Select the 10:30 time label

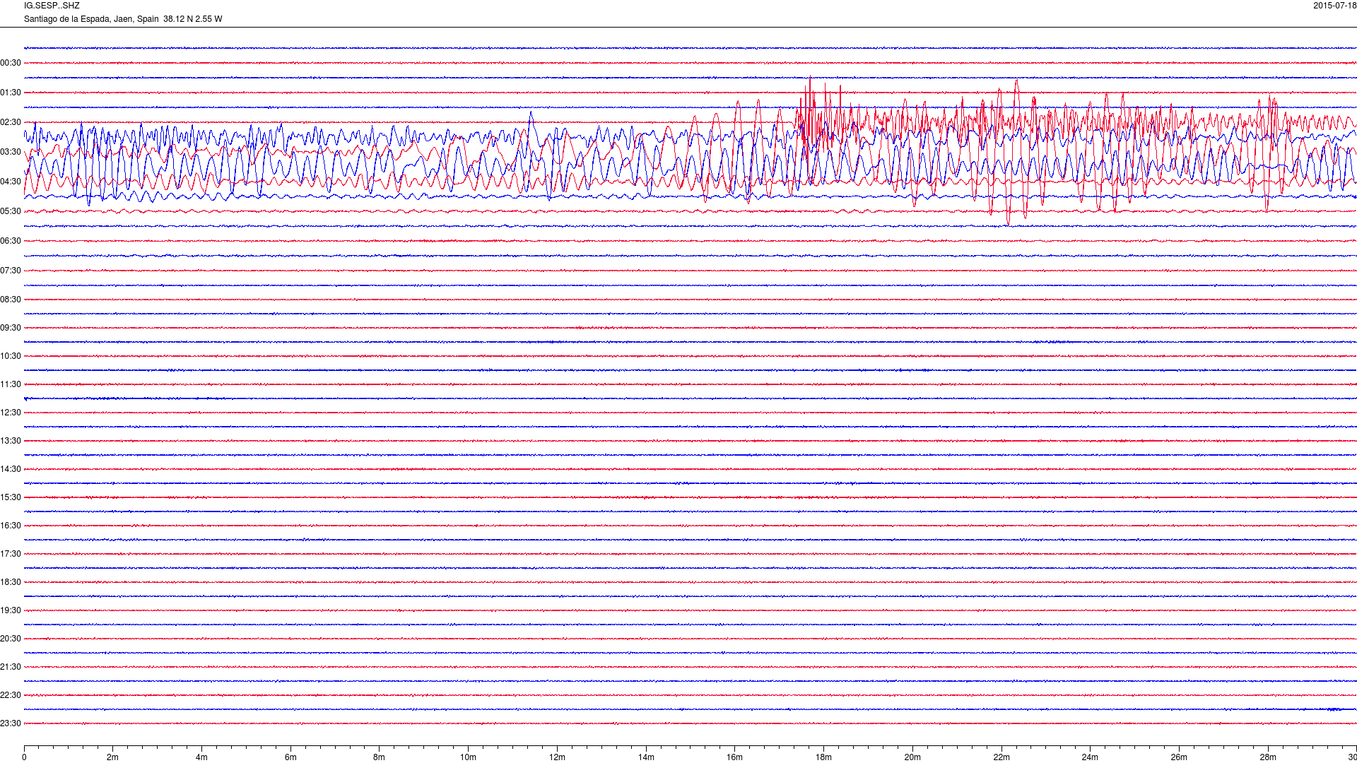pyautogui.click(x=11, y=356)
